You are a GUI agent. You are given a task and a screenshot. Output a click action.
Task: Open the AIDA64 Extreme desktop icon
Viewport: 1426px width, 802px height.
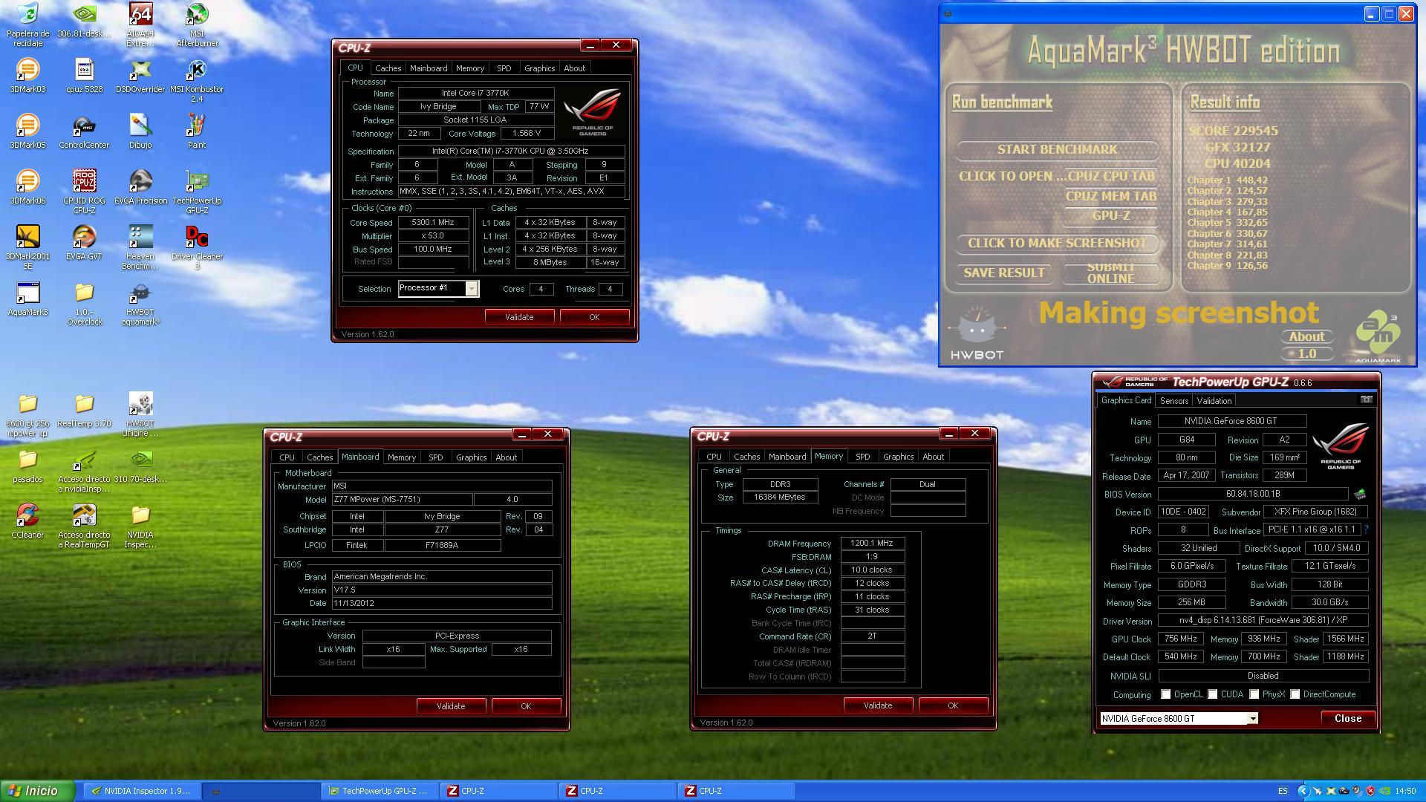coord(140,25)
